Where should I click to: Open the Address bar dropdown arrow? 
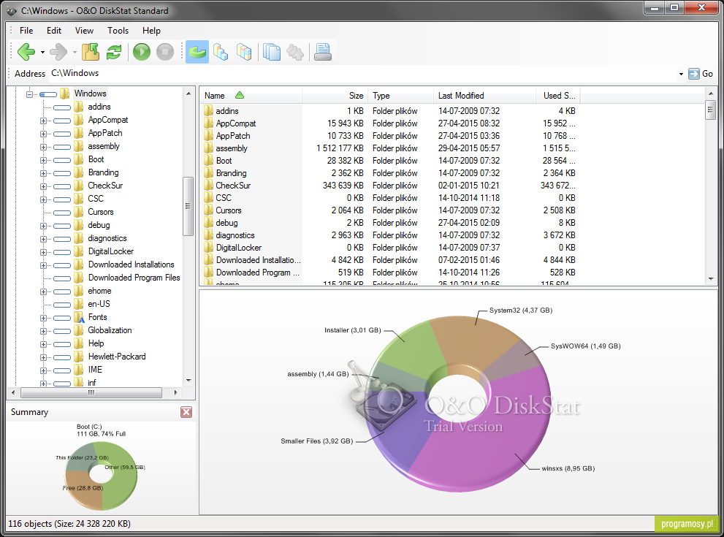681,74
